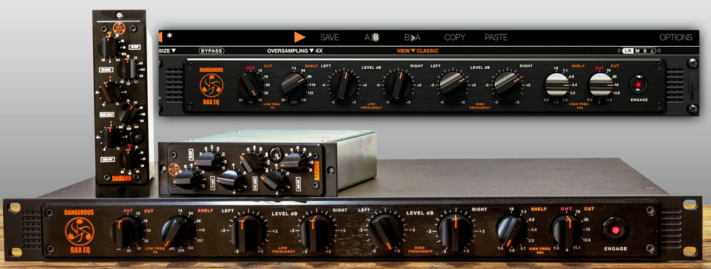
Task: Click the hardware rack unit's low CUT knob
Action: 127,232
